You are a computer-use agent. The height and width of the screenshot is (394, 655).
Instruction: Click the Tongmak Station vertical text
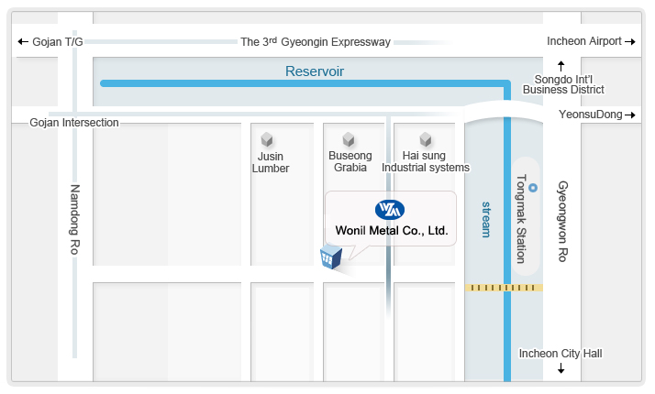point(521,219)
